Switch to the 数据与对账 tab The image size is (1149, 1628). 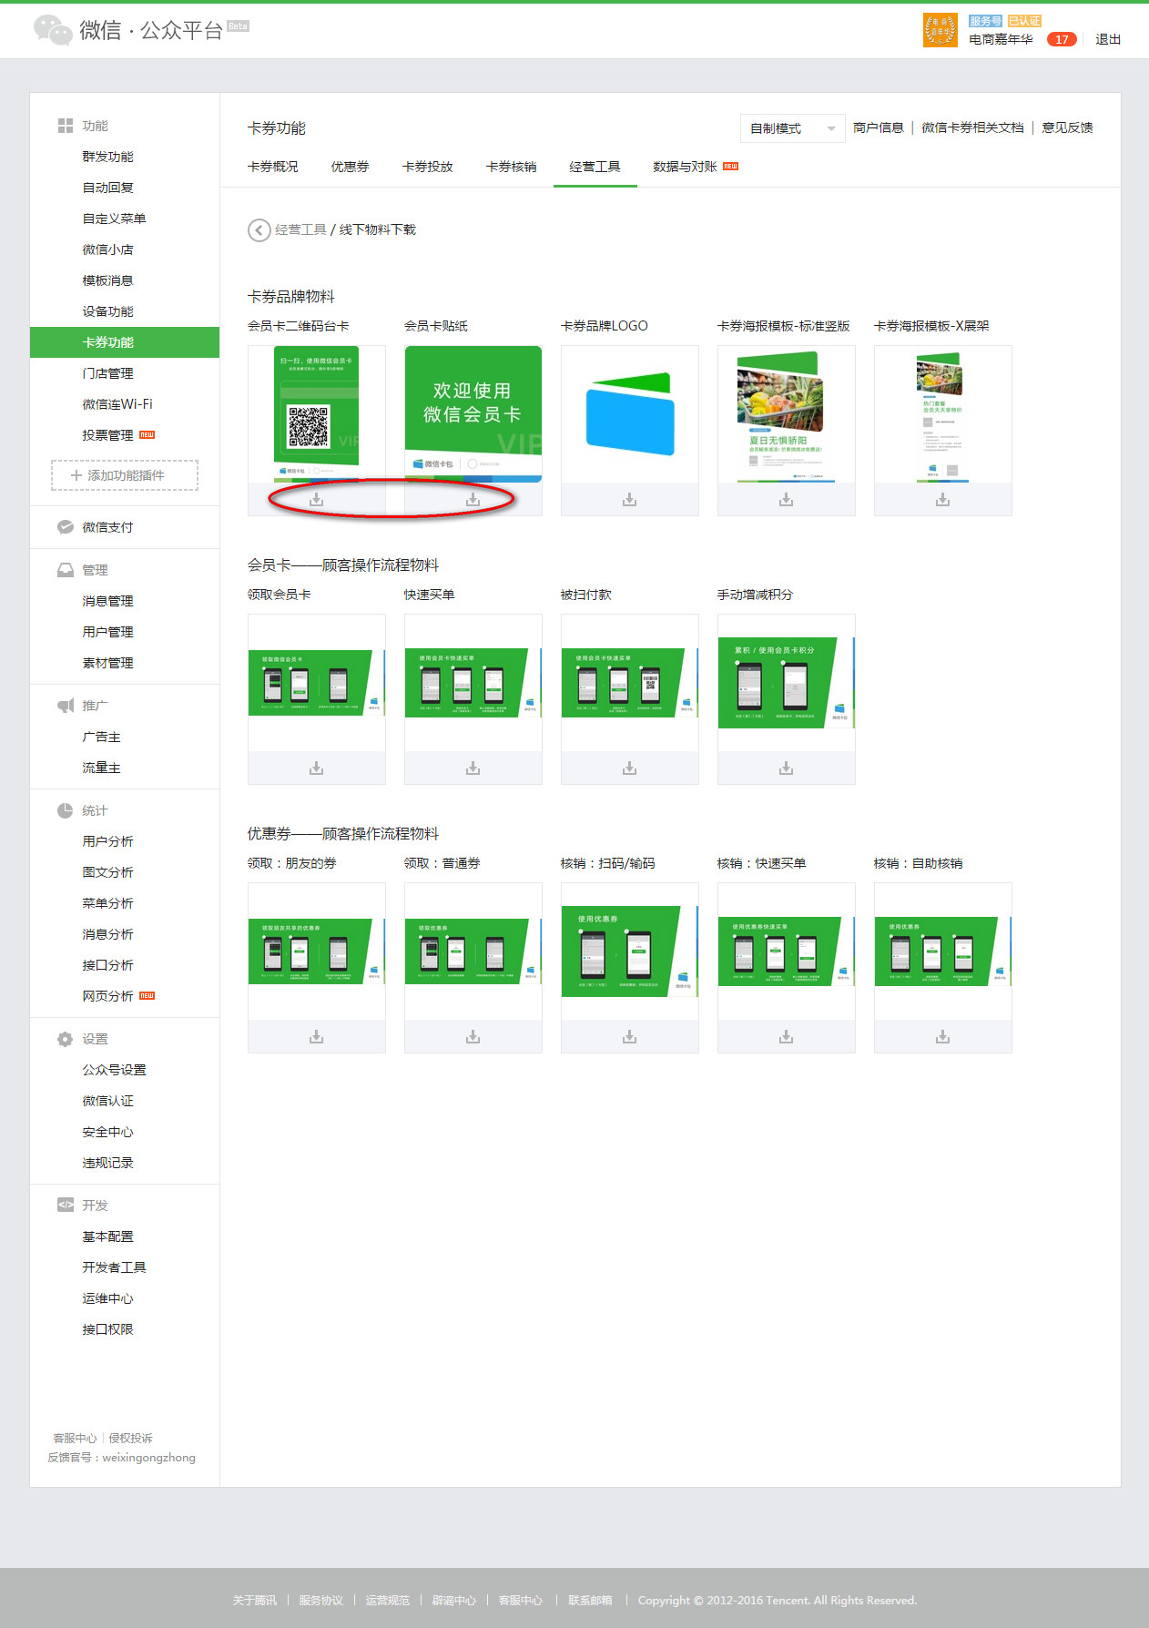coord(685,167)
